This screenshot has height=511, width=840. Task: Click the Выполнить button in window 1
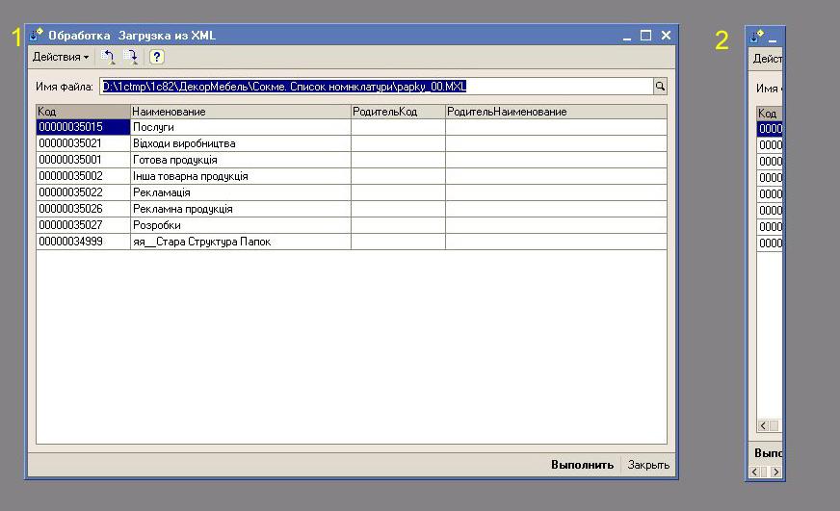click(582, 465)
